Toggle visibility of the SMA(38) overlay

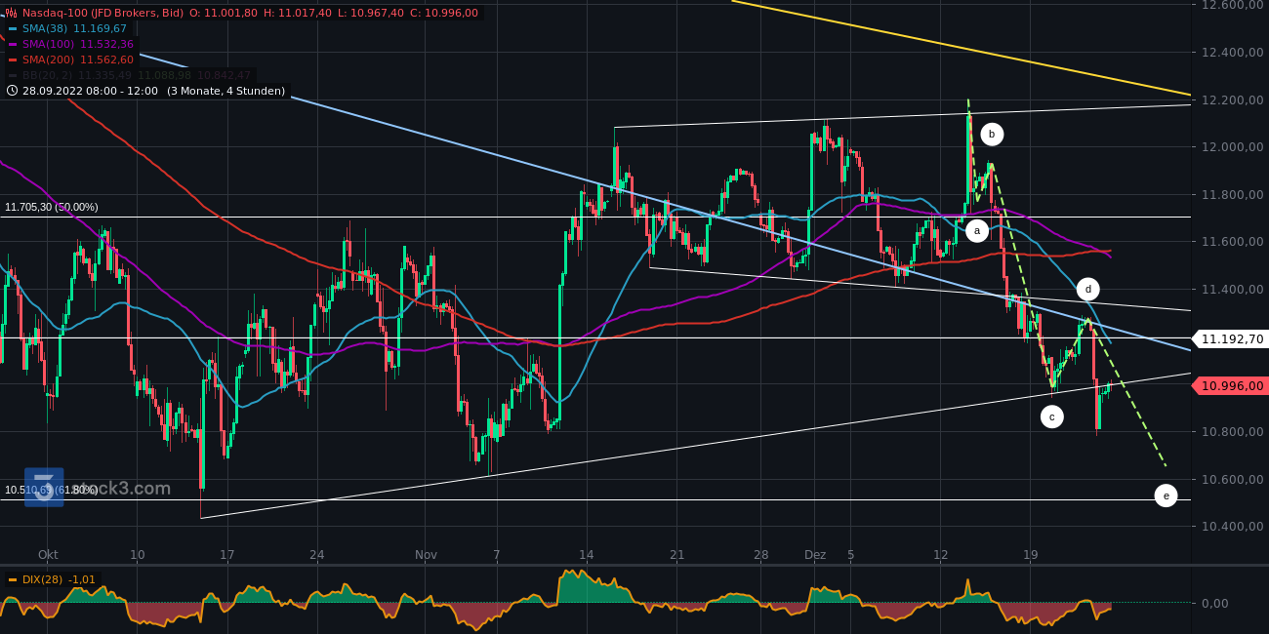[x=12, y=28]
